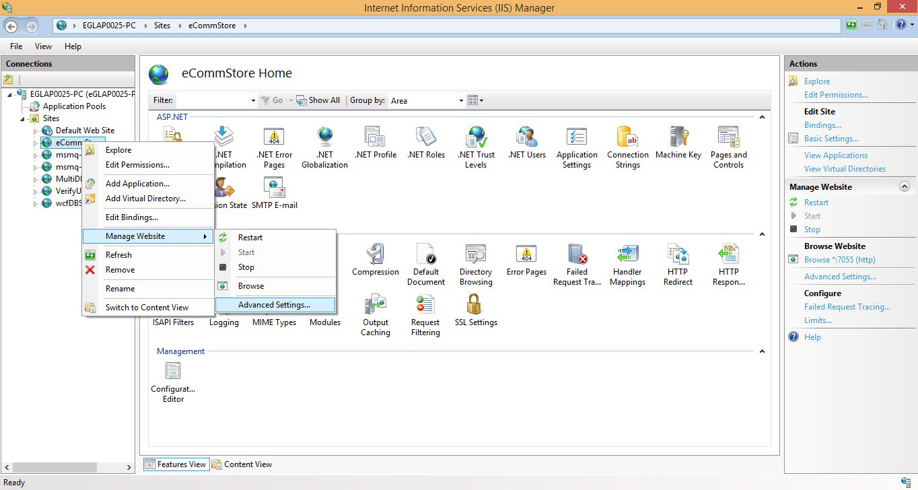
Task: Click the Bindings link in Actions
Action: (x=822, y=125)
